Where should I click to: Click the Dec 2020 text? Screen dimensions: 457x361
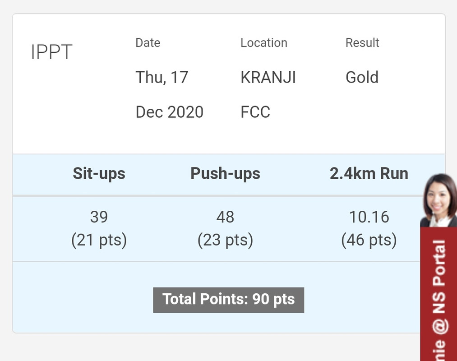click(x=169, y=112)
